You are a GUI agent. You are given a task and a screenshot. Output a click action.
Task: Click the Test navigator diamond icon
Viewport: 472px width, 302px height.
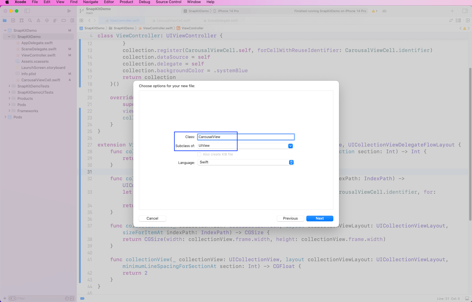[x=47, y=21]
